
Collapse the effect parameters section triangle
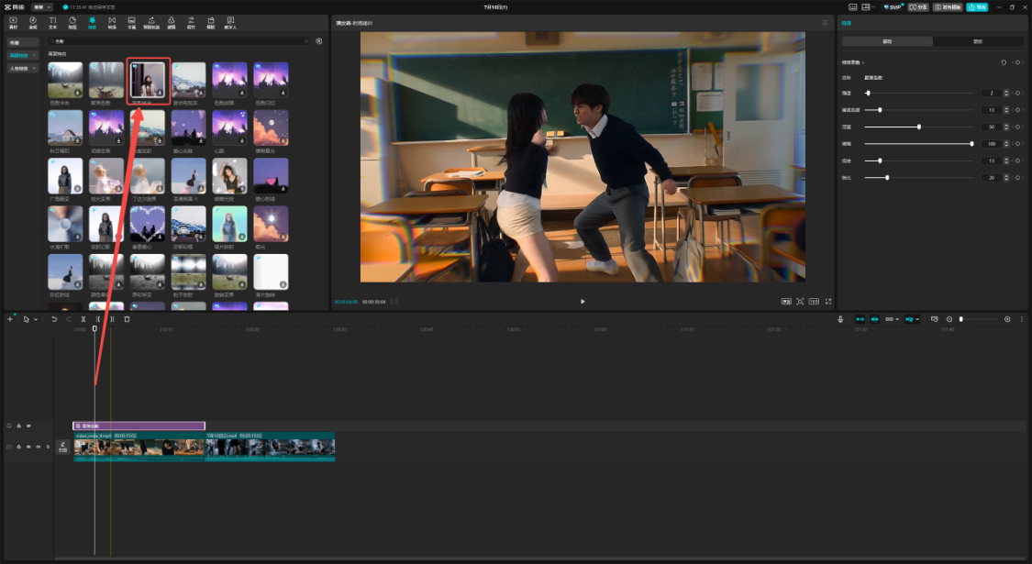[x=863, y=62]
